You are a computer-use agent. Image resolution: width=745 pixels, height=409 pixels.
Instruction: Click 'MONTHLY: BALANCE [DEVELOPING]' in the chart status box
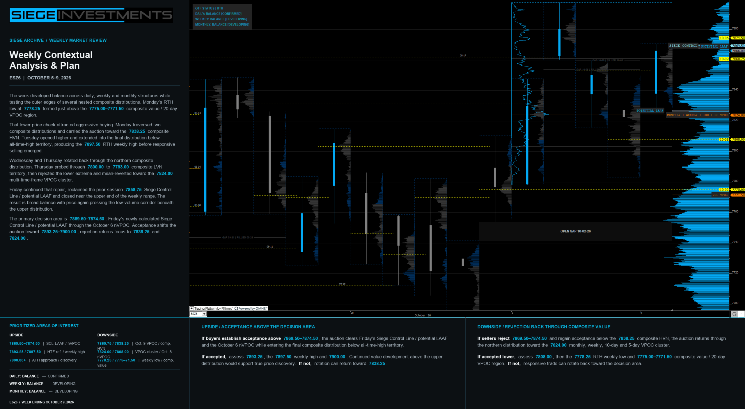click(222, 24)
